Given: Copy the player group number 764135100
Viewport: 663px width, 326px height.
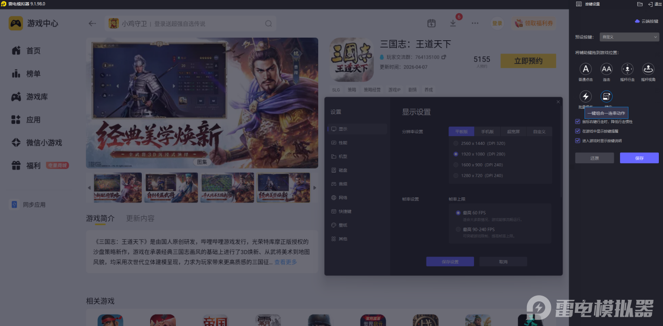Looking at the screenshot, I should click(x=444, y=57).
